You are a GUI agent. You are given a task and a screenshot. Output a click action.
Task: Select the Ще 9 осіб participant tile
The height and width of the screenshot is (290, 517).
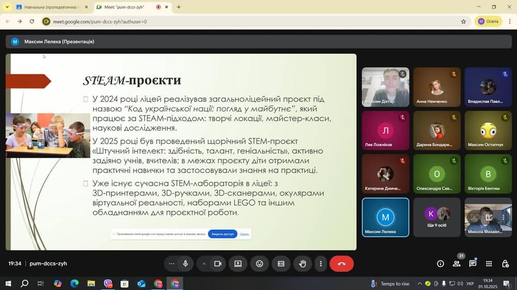[x=437, y=217]
